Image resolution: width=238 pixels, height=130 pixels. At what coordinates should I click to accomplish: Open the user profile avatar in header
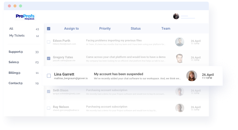[176, 17]
